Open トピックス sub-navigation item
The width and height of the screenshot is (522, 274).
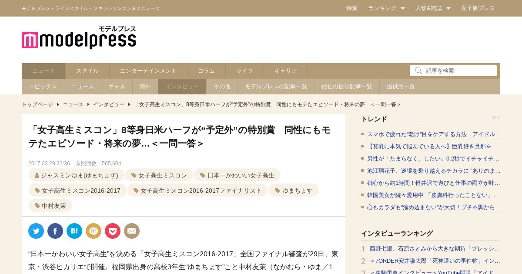click(43, 87)
